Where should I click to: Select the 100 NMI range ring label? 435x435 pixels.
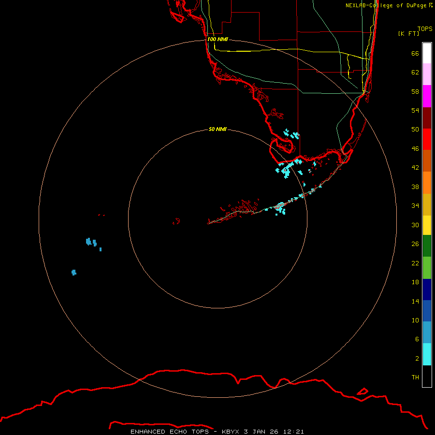pyautogui.click(x=217, y=39)
